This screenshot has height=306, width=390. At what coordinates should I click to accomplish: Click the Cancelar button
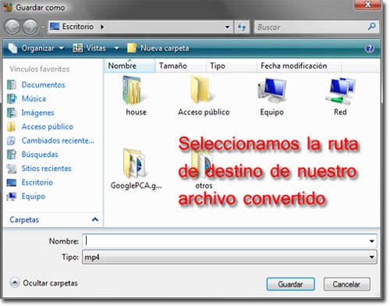(x=346, y=284)
